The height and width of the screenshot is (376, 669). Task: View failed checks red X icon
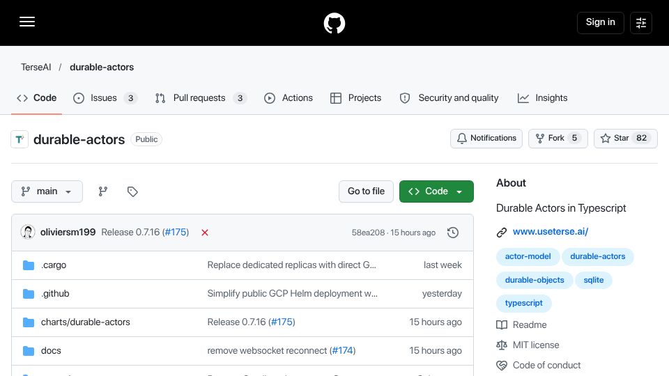click(x=205, y=233)
